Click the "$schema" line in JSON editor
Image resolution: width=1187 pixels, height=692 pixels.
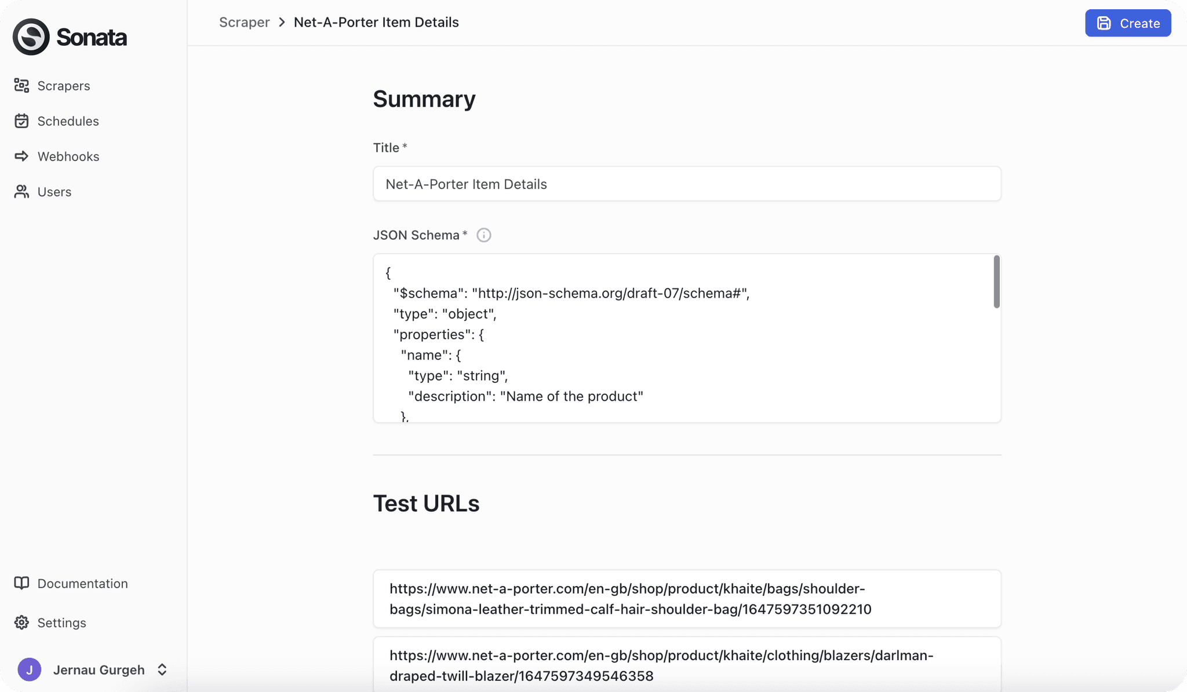click(x=571, y=293)
